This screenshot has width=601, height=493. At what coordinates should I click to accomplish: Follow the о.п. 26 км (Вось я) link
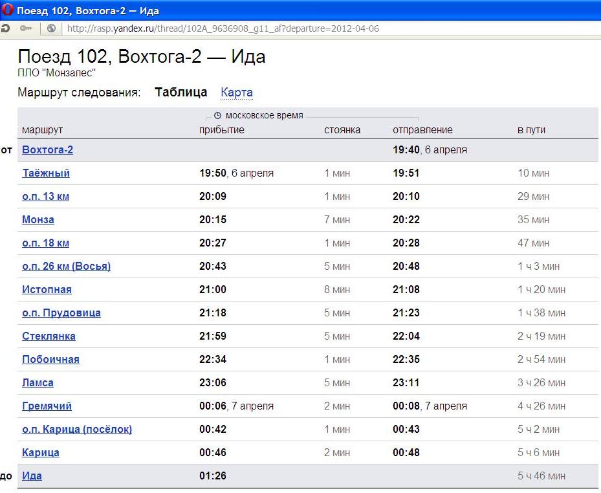pyautogui.click(x=66, y=267)
